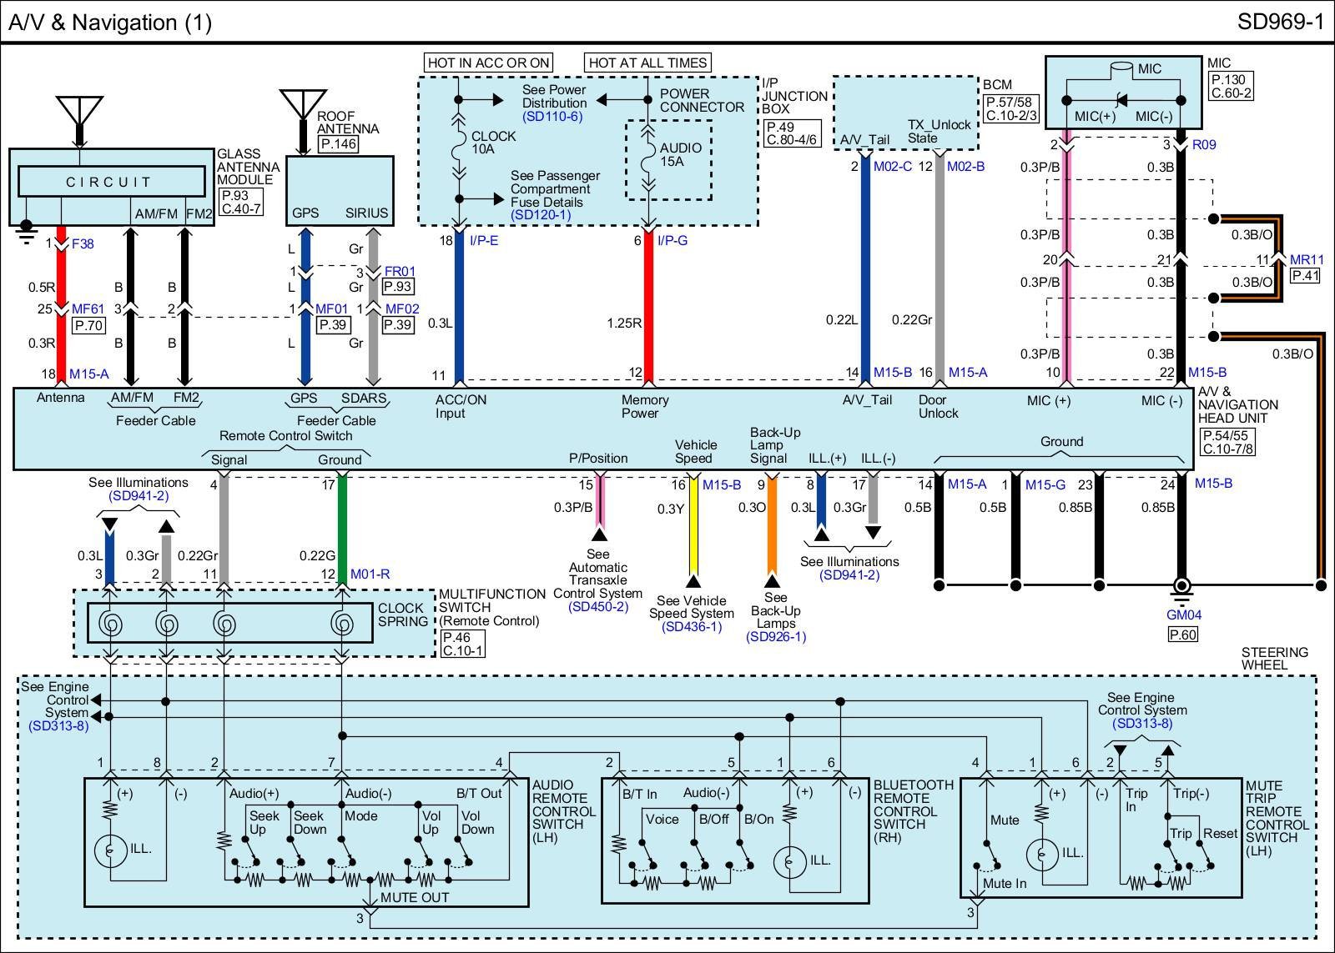Open the SD926-1 back-up lamps link
This screenshot has height=953, width=1335.
coord(776,637)
